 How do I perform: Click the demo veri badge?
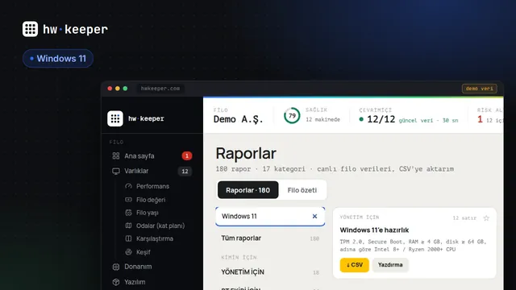(480, 89)
